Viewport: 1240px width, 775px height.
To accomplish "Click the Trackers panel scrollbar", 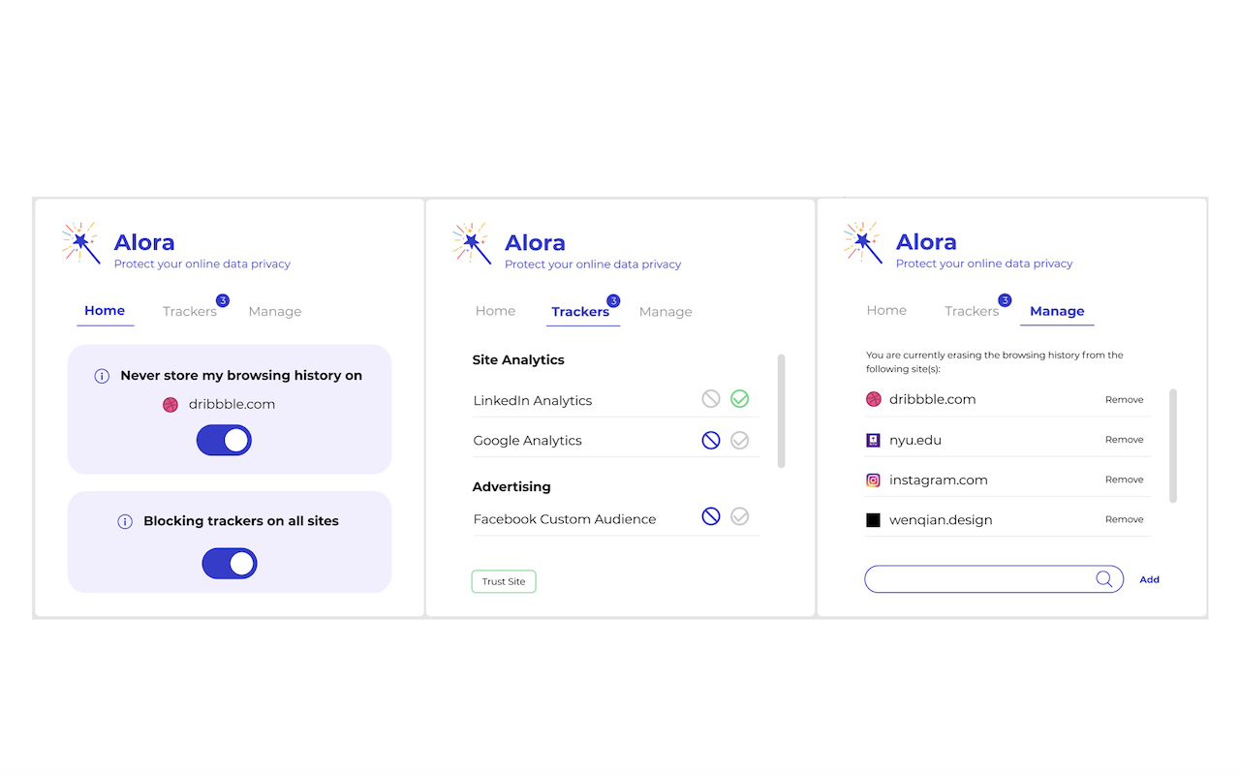I will [781, 411].
